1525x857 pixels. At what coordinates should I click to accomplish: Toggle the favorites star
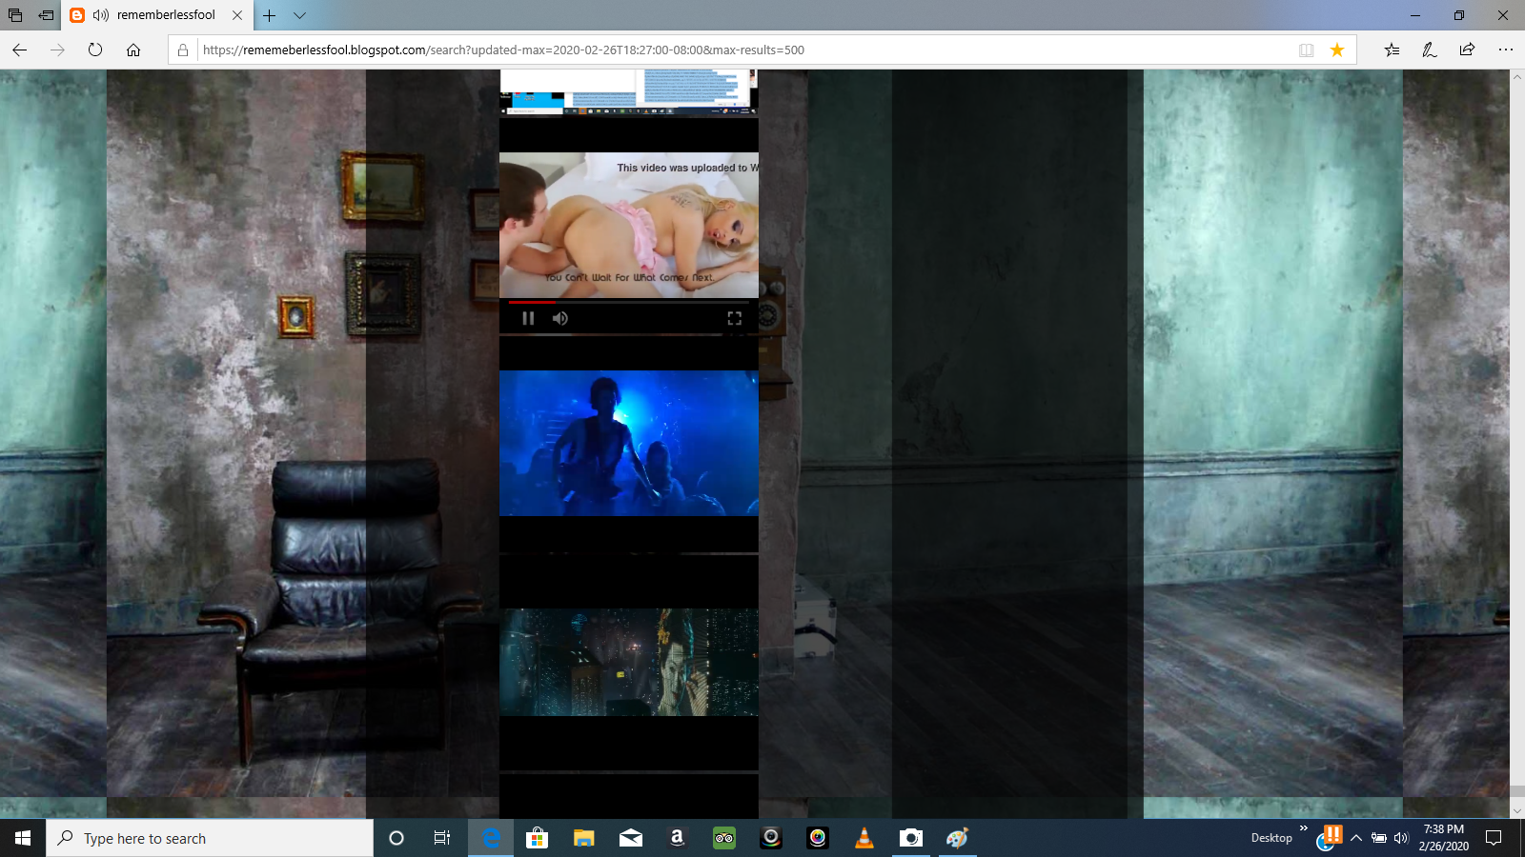1337,50
